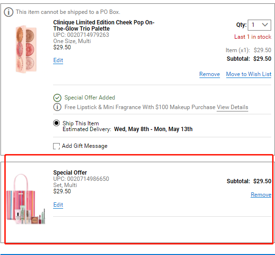Open Clinique Cheek Pop Trio Palette title

[x=104, y=25]
